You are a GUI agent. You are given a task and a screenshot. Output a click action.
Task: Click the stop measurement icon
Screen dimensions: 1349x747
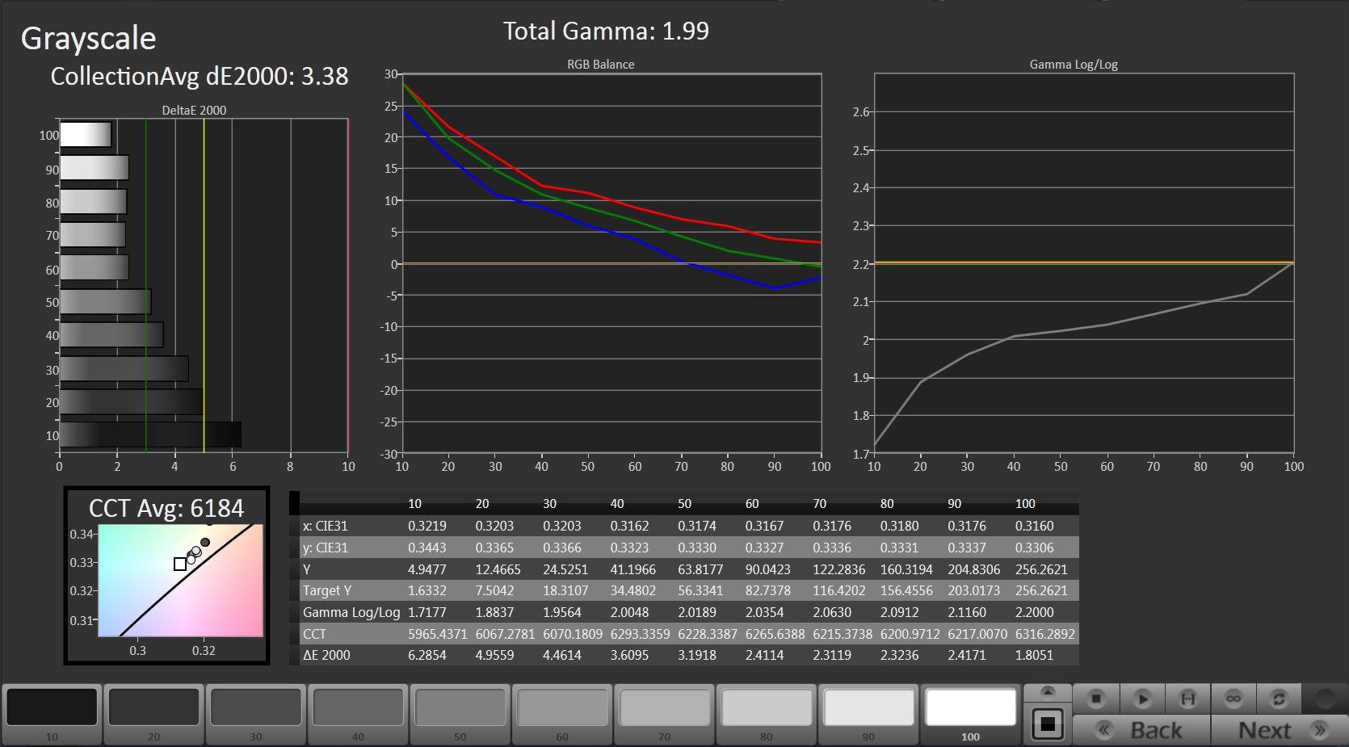pos(1095,699)
